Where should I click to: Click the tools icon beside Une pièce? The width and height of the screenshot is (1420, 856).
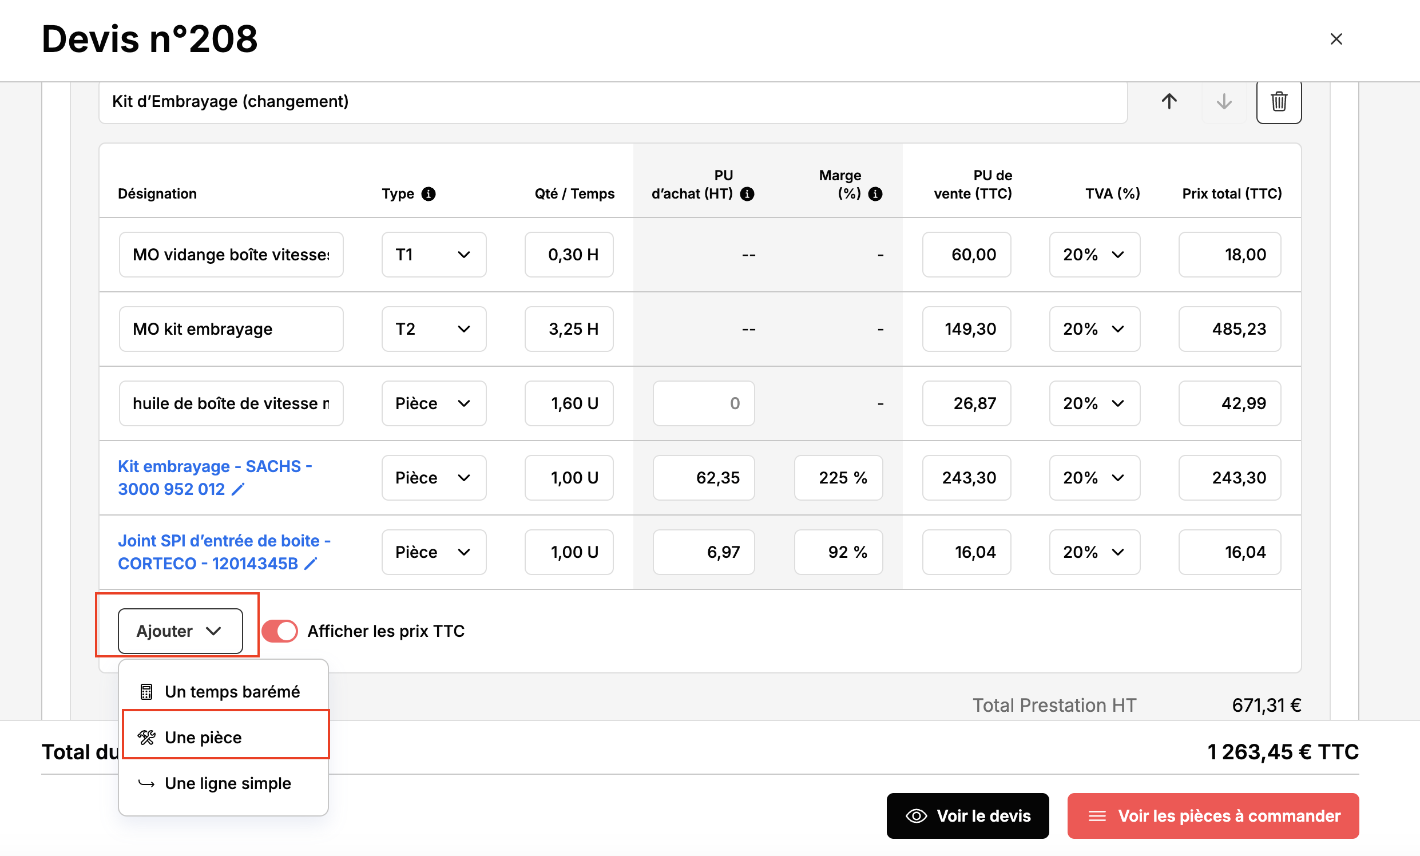point(146,737)
